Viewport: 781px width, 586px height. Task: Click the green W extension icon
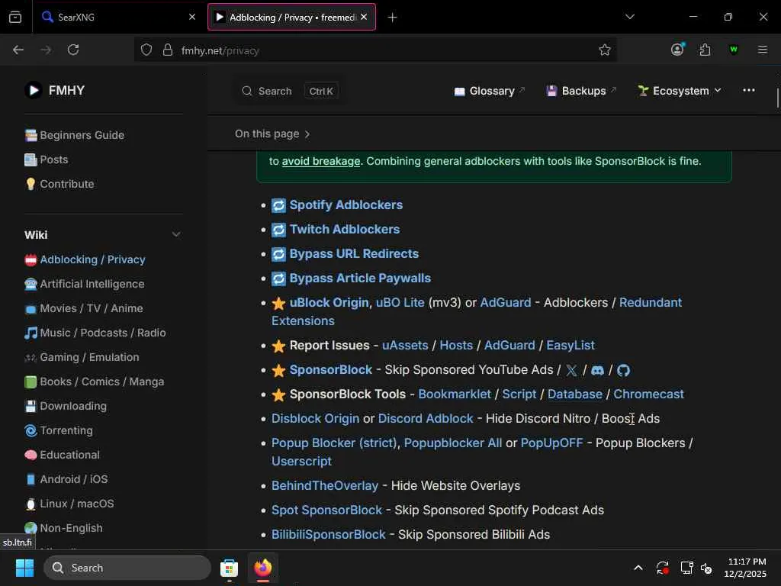[733, 50]
